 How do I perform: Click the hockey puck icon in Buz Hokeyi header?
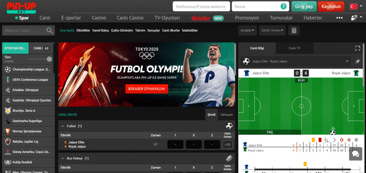[229, 158]
